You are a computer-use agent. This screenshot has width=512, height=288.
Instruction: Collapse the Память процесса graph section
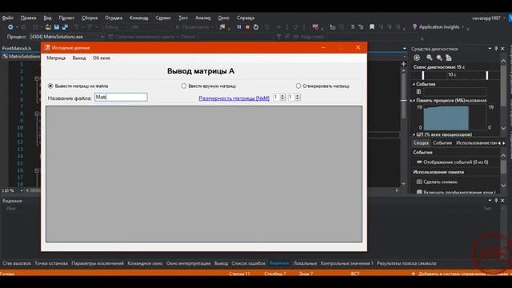click(414, 101)
